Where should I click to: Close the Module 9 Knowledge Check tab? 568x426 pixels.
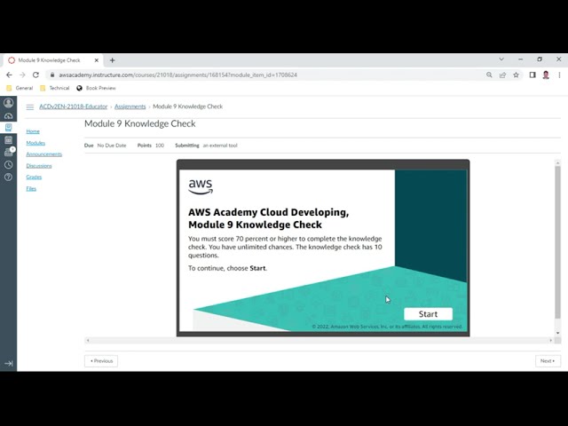97,60
